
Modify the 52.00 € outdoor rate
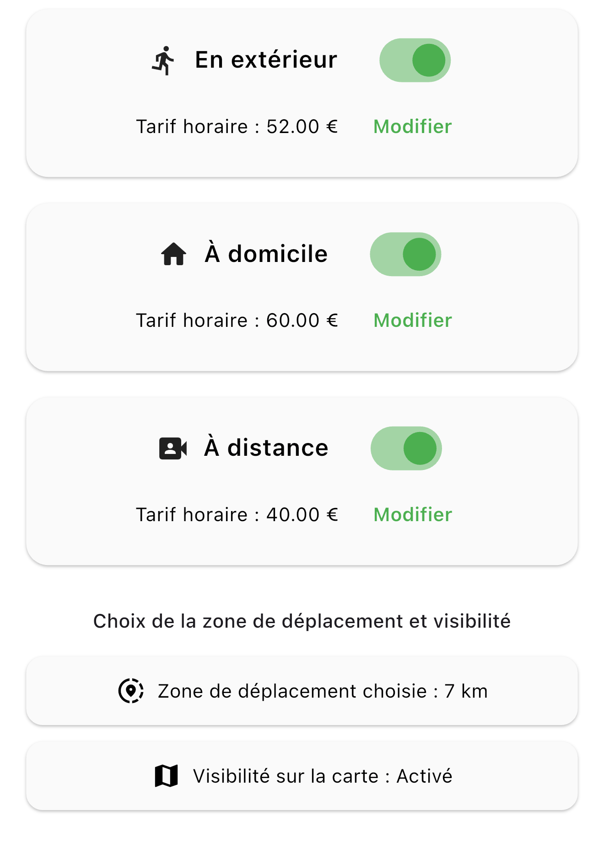(x=412, y=127)
